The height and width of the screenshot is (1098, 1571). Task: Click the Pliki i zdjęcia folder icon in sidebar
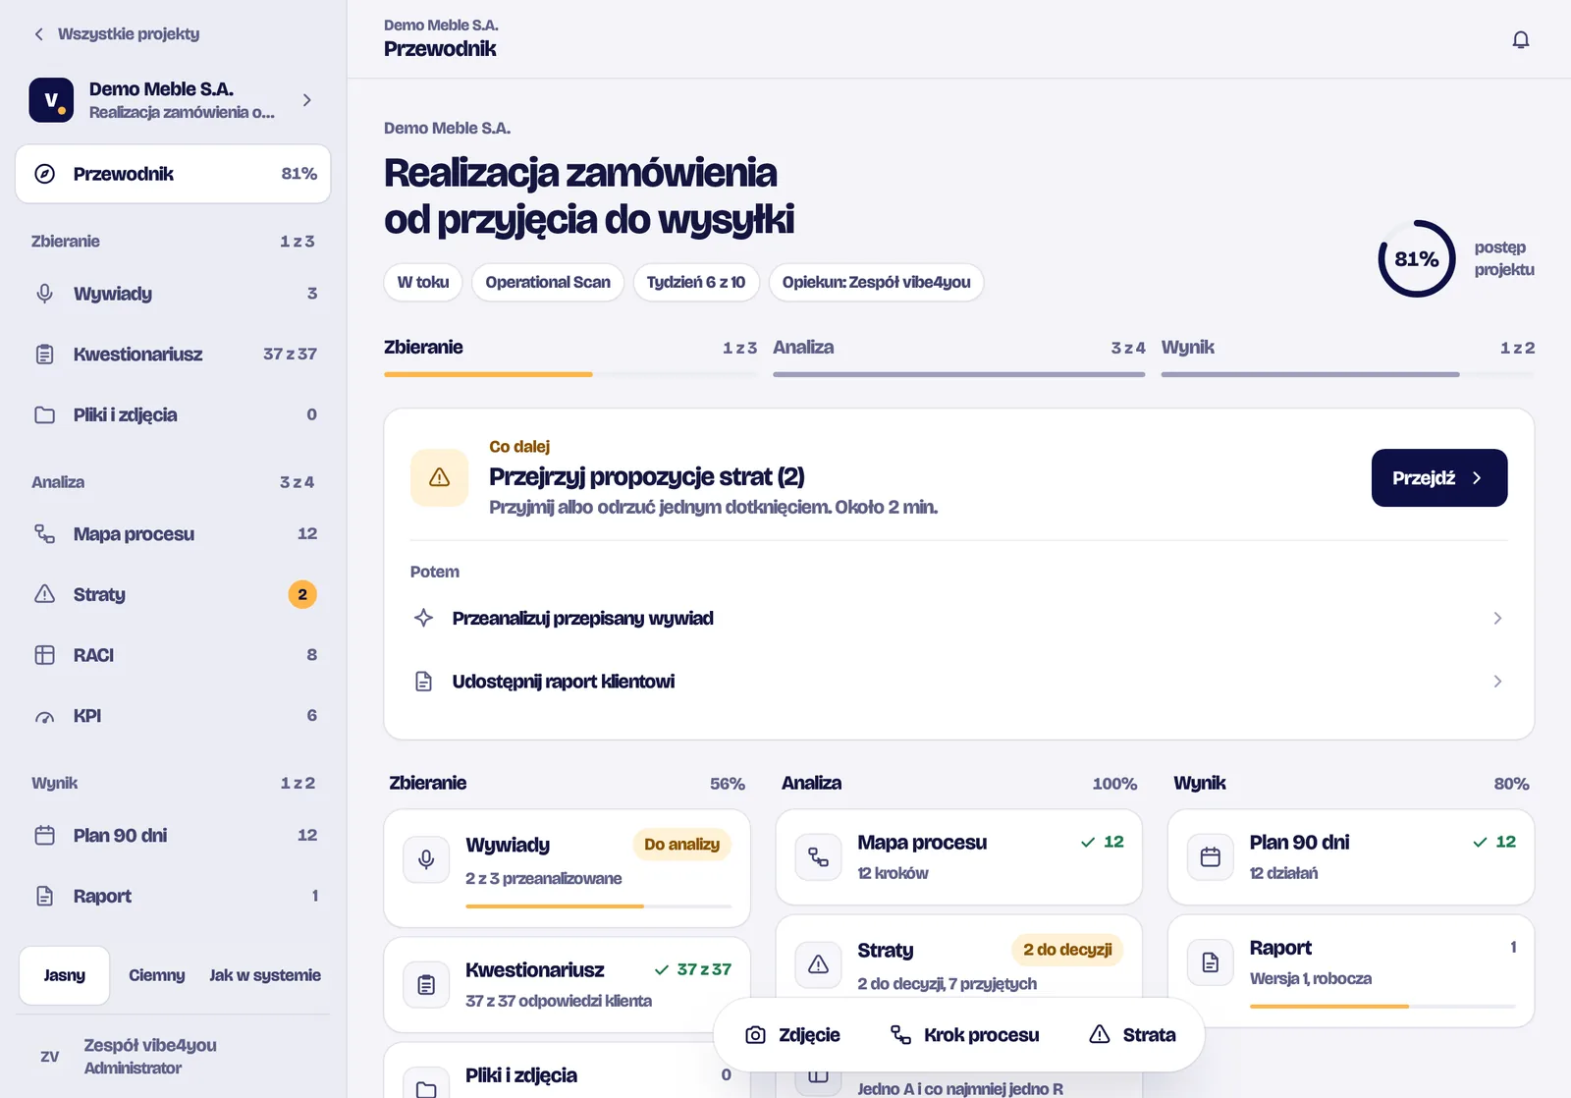coord(44,414)
